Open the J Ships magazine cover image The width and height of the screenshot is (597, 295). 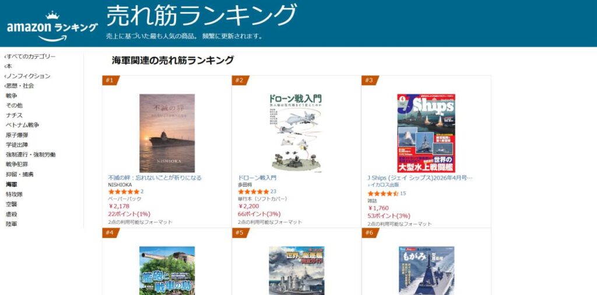426,134
